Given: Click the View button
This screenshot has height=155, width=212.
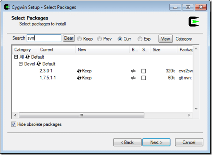Looking at the screenshot, I should point(165,39).
